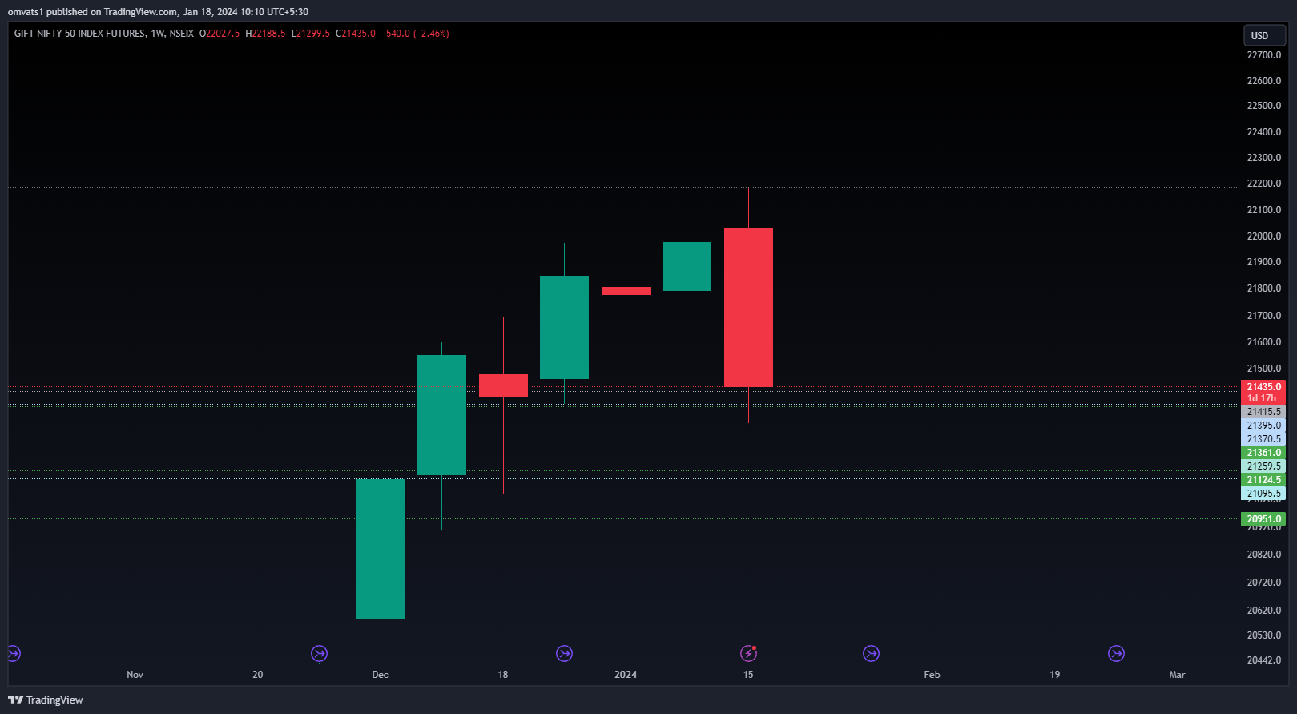Open the USD currency selector
The width and height of the screenshot is (1297, 714).
tap(1264, 35)
